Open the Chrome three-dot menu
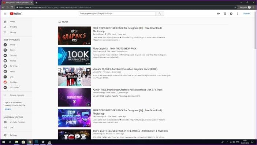257x145 pixels. click(254, 7)
